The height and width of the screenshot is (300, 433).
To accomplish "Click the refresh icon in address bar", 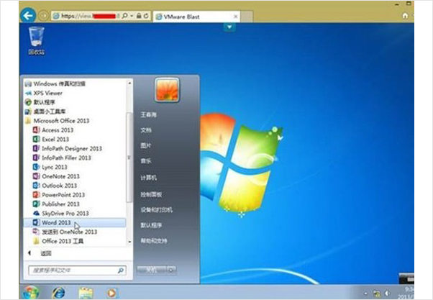I will coord(146,16).
